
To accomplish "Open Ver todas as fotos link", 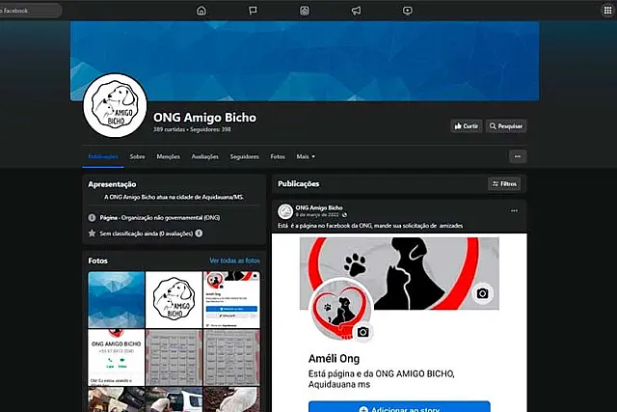I will [234, 261].
